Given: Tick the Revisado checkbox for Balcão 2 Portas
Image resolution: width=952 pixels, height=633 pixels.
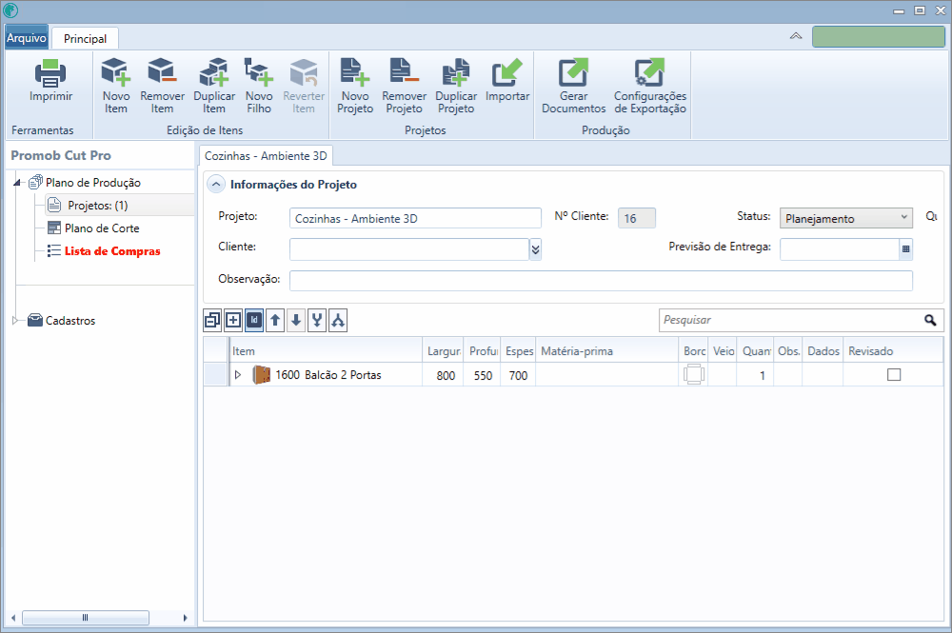Looking at the screenshot, I should [x=894, y=374].
